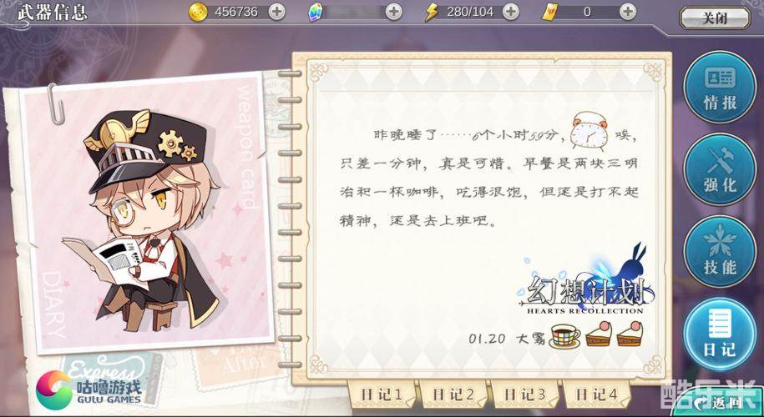
Task: Close the weapon info with 关闭
Action: point(715,18)
